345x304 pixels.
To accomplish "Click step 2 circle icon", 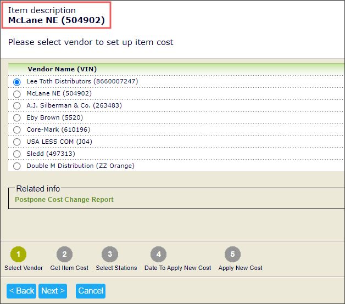I will point(64,255).
